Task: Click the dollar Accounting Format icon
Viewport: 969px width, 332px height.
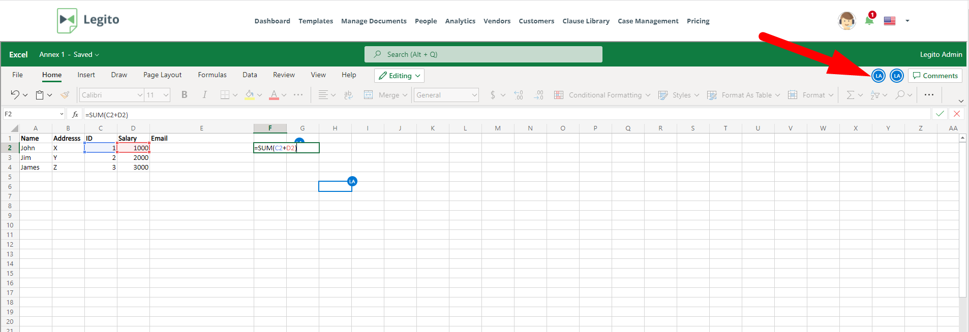Action: pos(493,95)
